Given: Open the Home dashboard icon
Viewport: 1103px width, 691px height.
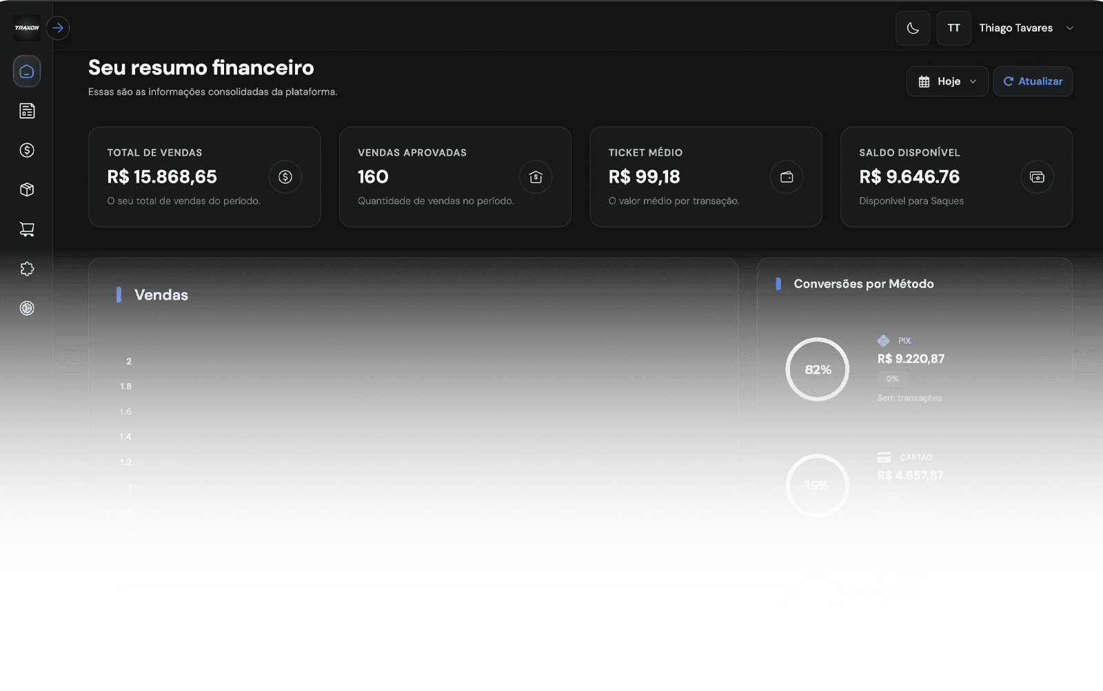Looking at the screenshot, I should coord(26,71).
